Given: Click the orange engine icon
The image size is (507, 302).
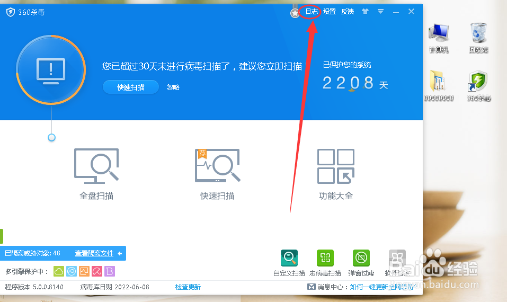Looking at the screenshot, I should point(84,271).
